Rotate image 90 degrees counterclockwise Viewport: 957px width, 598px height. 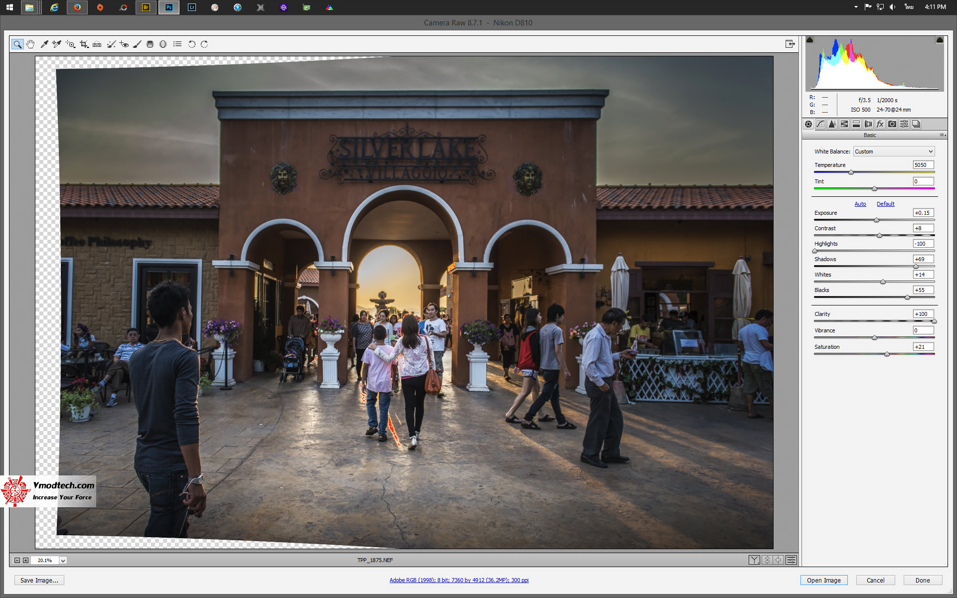pyautogui.click(x=191, y=44)
